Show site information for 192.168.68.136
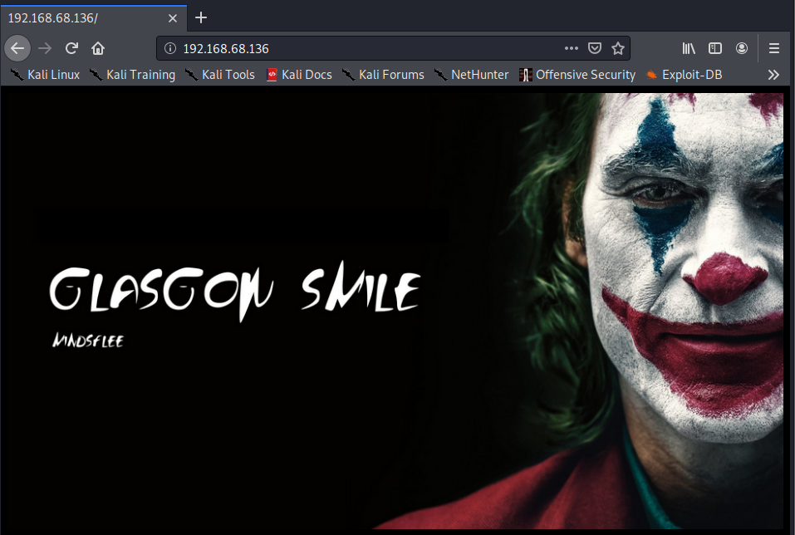The height and width of the screenshot is (535, 795). click(170, 48)
